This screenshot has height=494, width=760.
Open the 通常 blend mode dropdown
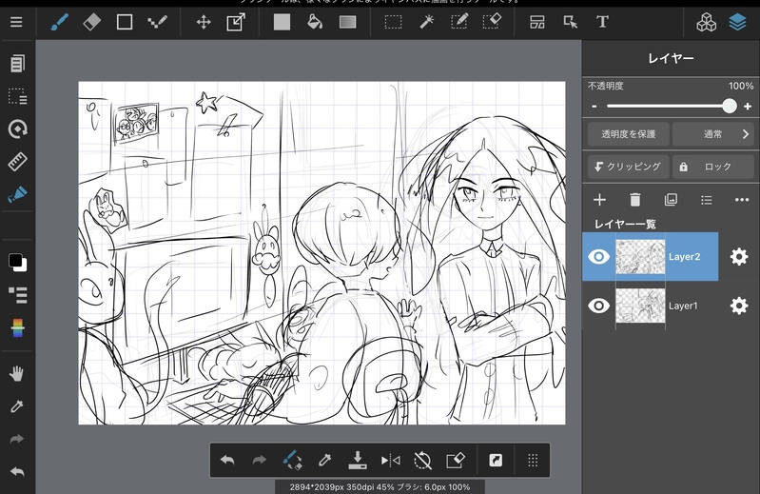(x=713, y=134)
